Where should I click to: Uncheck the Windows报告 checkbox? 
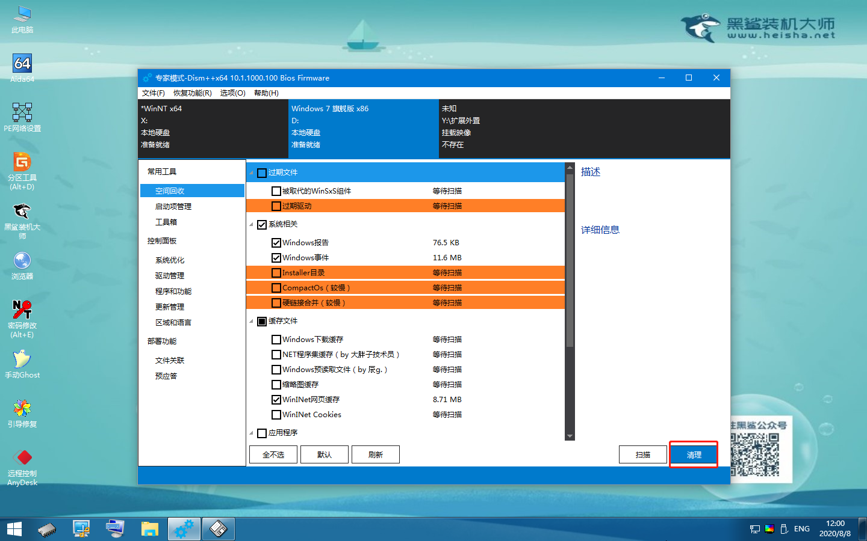click(276, 243)
